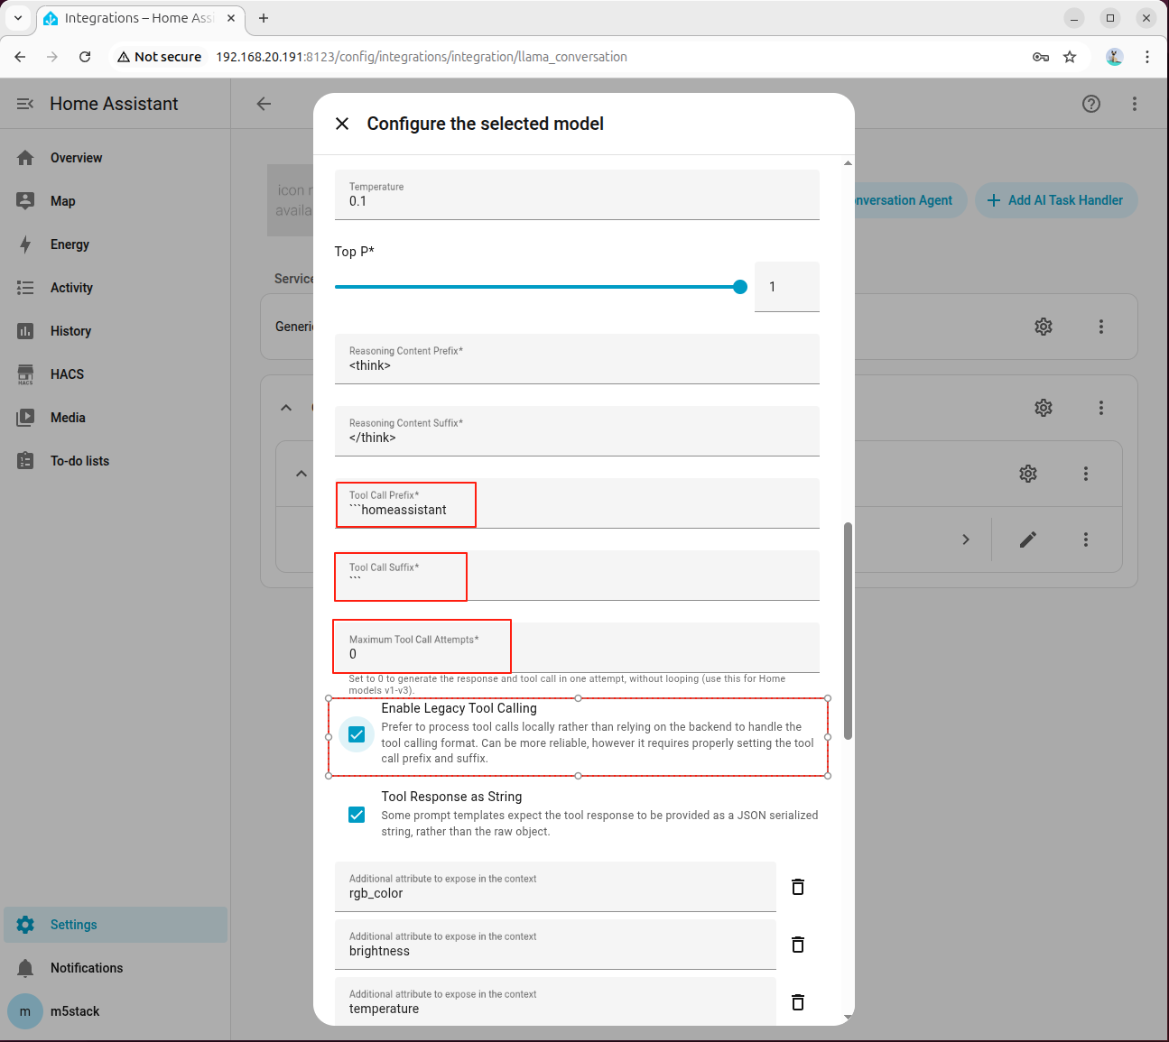Collapse the Home Assistant sidebar menu icon
Screen dimensions: 1169x1042
pyautogui.click(x=25, y=104)
